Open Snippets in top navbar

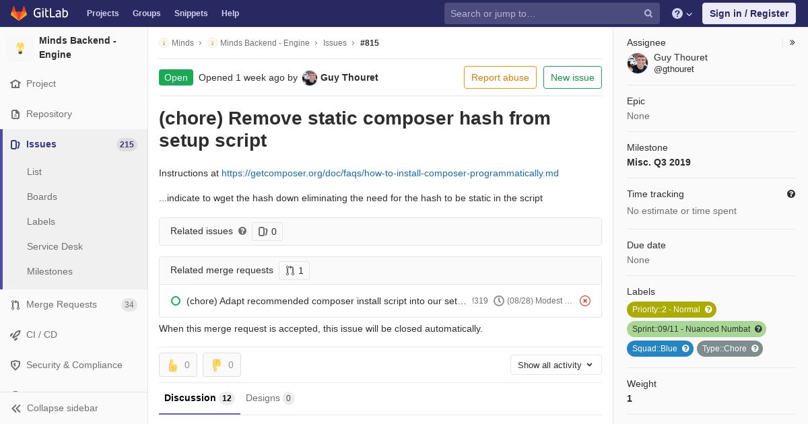(191, 13)
